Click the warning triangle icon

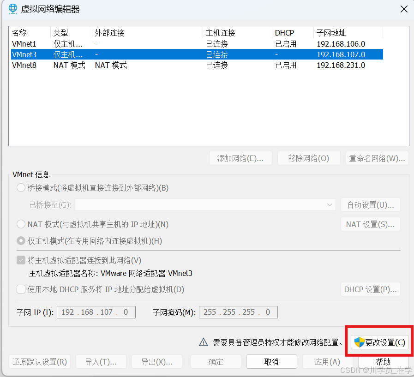203,342
